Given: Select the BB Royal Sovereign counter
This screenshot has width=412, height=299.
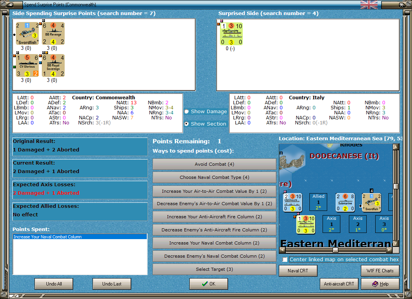Looking at the screenshot, I should [53, 66].
